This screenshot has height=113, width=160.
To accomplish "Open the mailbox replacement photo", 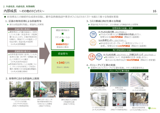I will (x=99, y=99).
